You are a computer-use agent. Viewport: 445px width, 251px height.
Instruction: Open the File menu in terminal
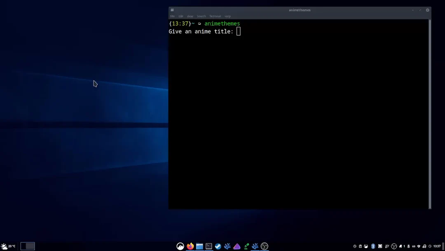tap(173, 16)
